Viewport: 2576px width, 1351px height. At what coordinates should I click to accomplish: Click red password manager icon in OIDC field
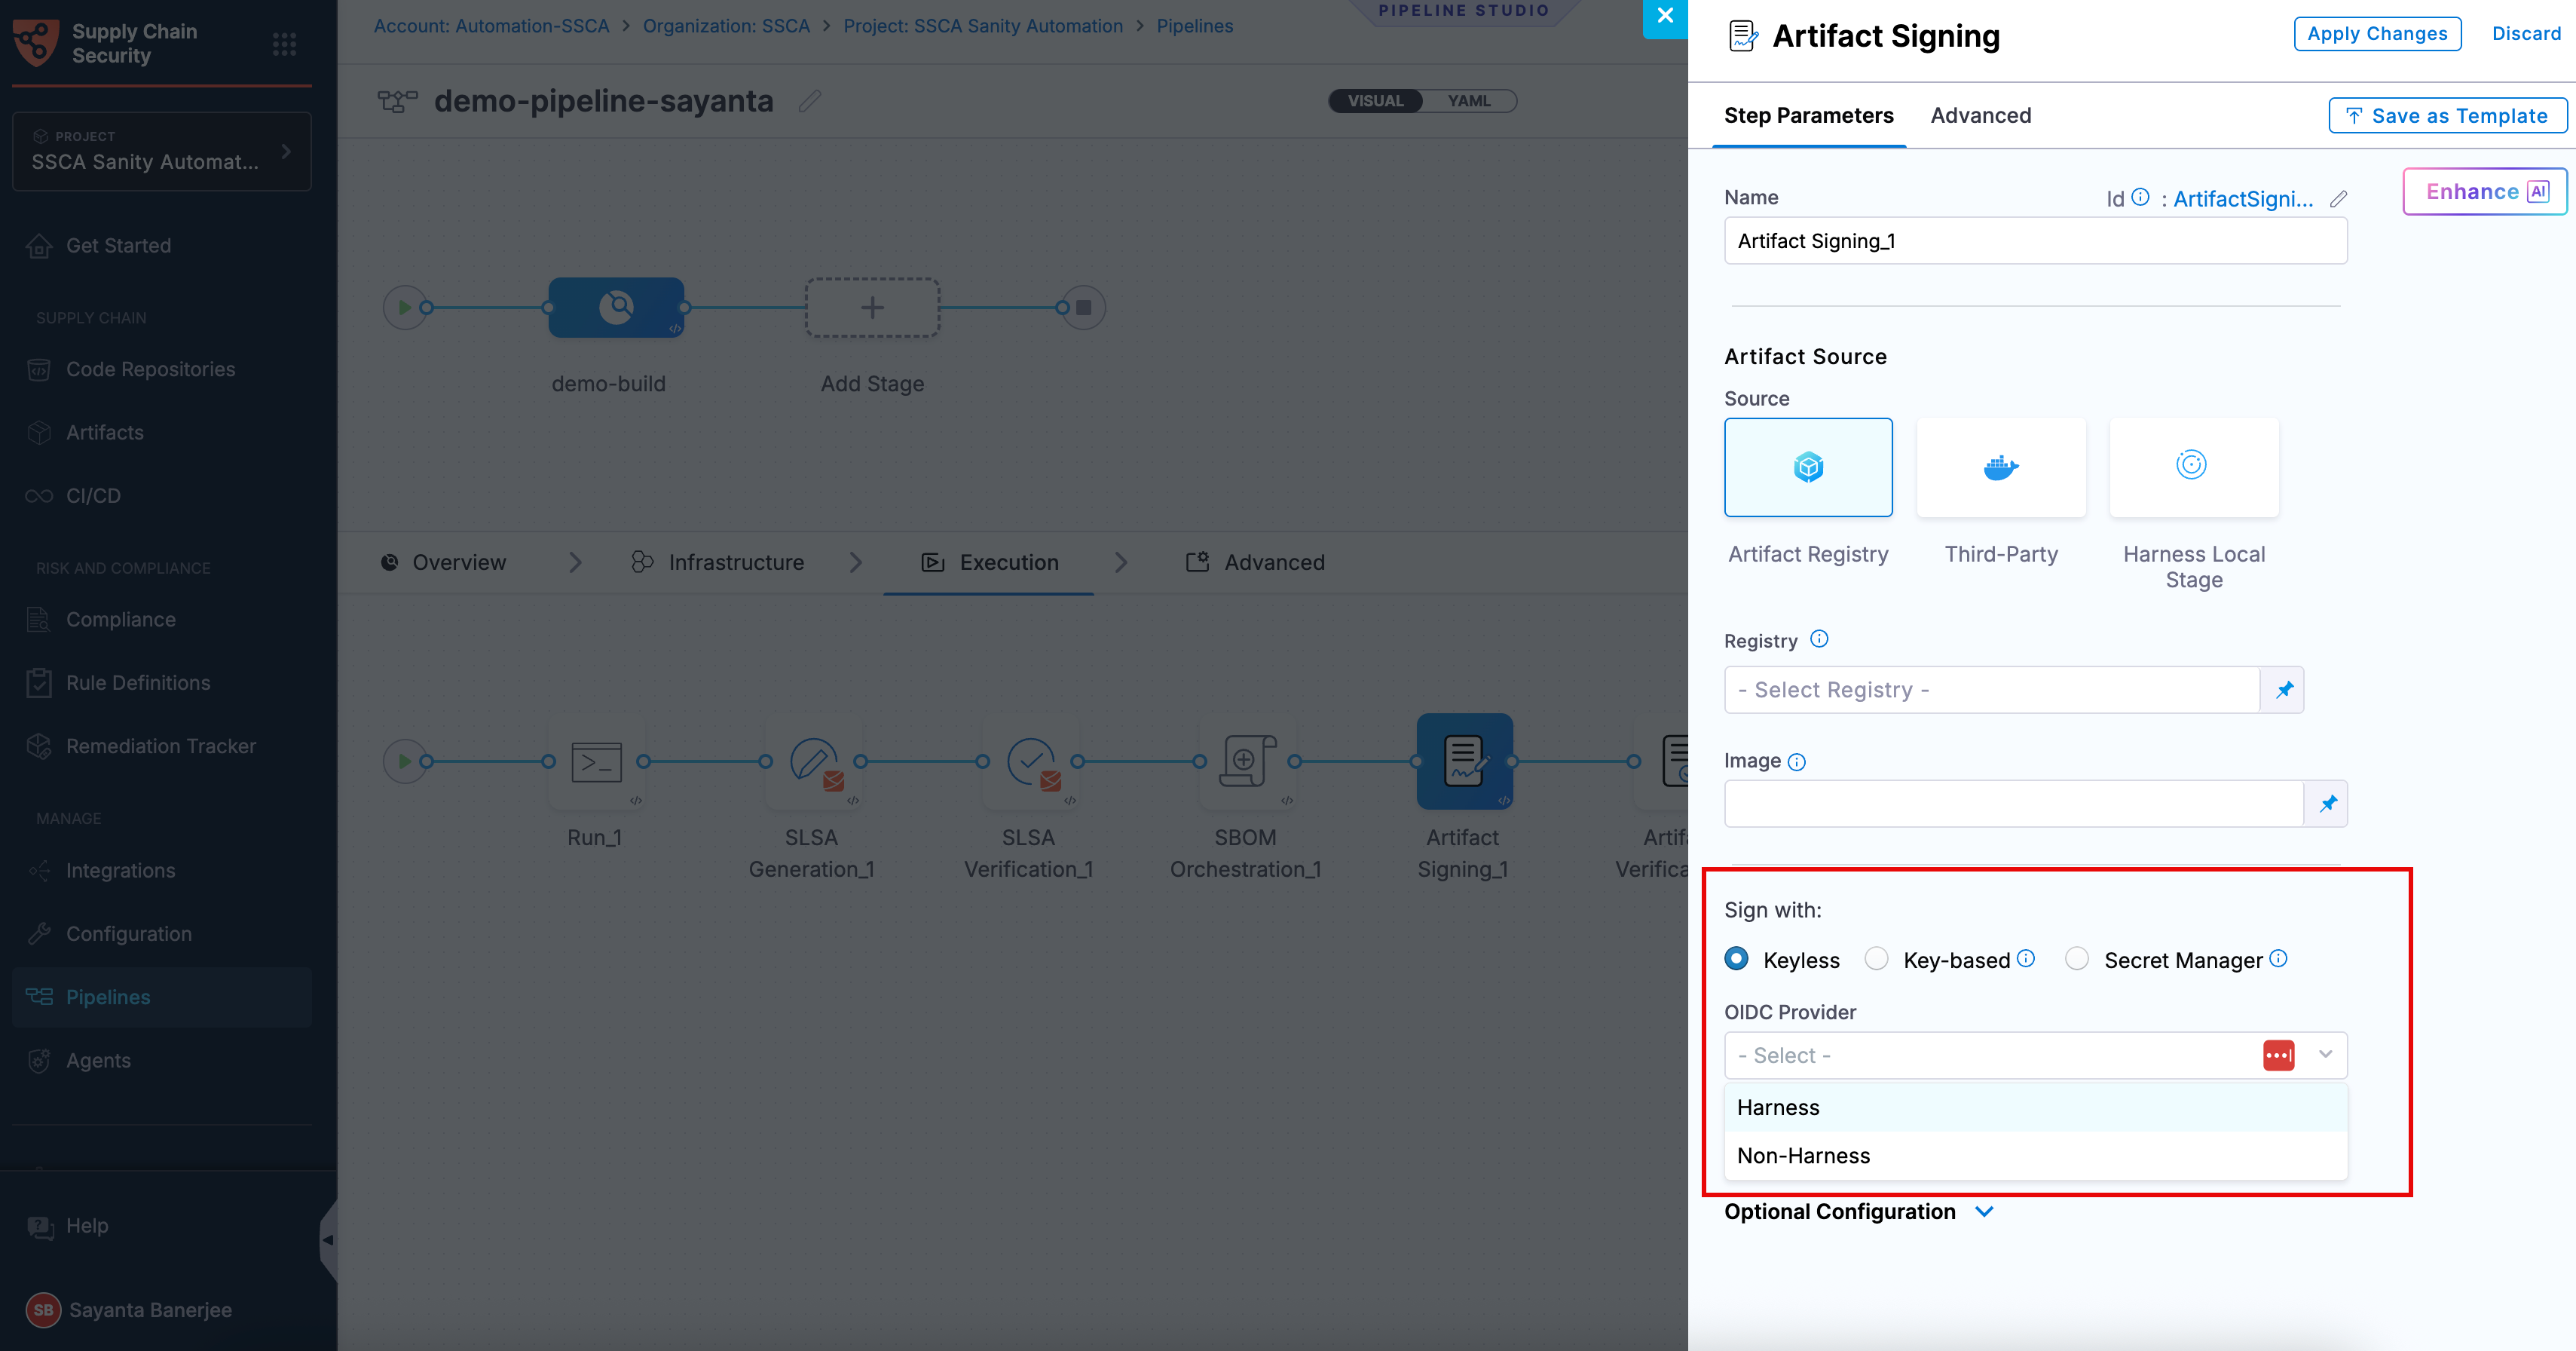(2278, 1055)
